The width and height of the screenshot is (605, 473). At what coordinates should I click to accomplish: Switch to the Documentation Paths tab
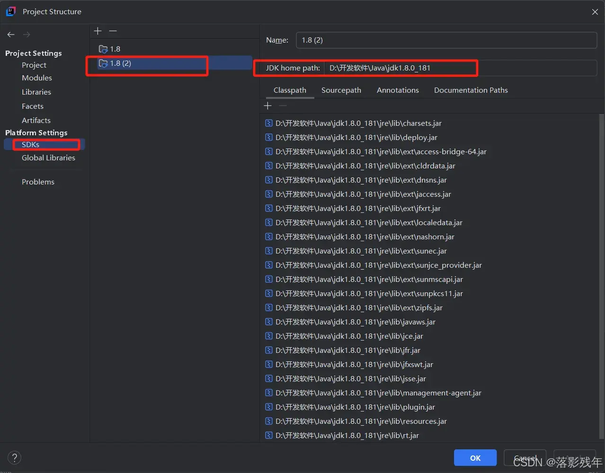[x=471, y=90]
